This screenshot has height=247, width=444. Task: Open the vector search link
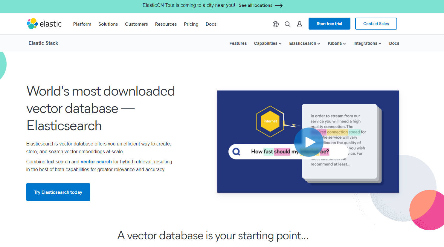[x=96, y=162]
